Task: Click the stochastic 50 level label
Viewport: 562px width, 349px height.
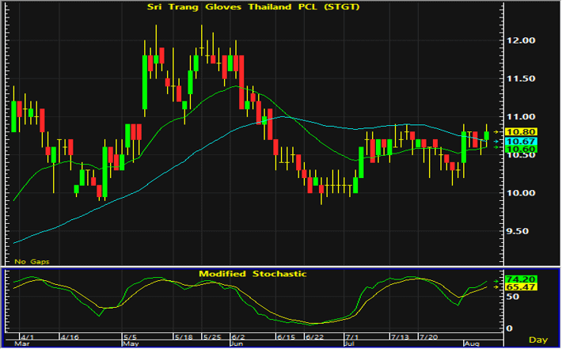Action: click(x=512, y=297)
